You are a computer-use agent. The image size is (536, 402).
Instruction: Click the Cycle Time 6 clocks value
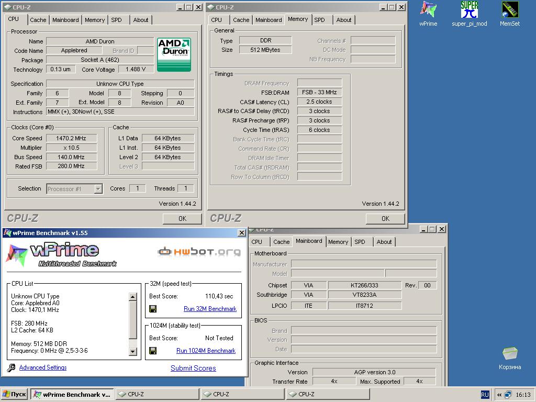tap(319, 130)
